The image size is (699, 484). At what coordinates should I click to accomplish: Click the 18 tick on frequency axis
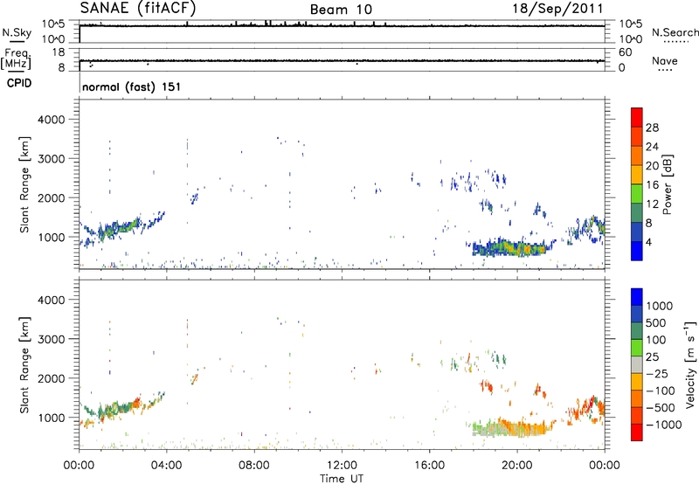59,52
